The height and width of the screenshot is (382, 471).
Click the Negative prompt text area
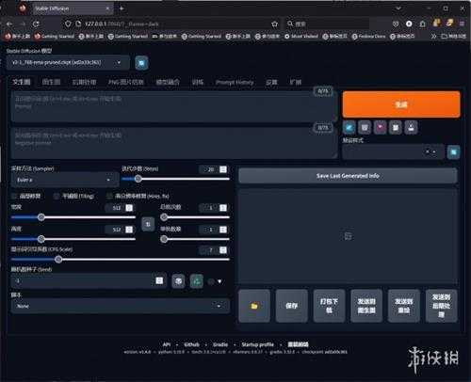174,143
